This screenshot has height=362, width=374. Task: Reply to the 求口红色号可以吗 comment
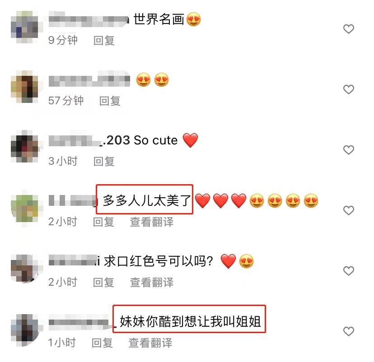[x=103, y=283]
